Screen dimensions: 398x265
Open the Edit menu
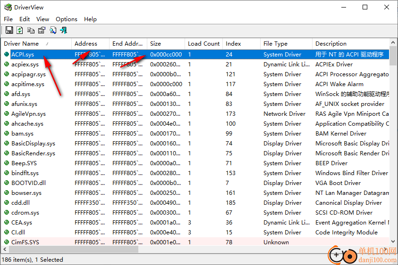click(x=25, y=19)
